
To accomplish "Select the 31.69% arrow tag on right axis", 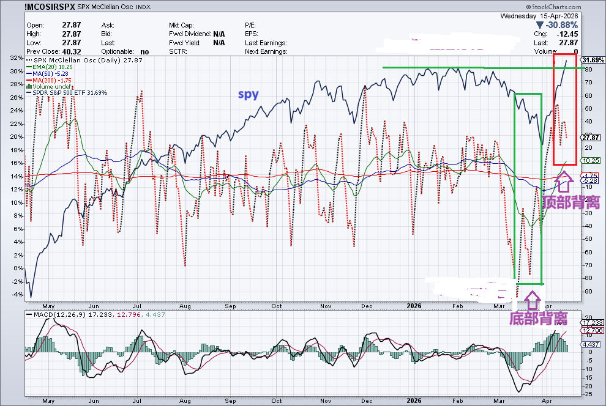I will click(x=593, y=61).
